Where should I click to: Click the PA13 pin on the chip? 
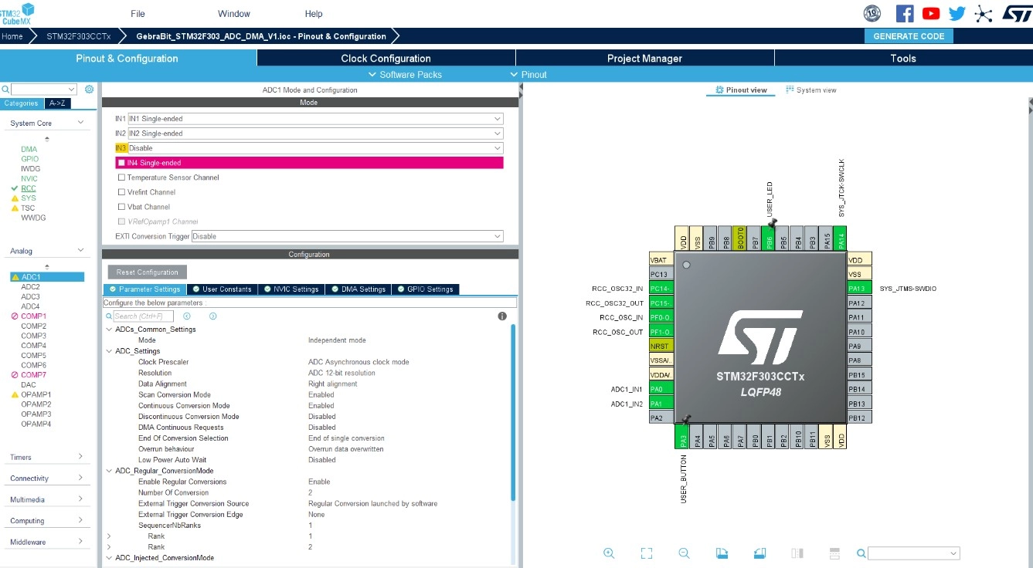[859, 289]
